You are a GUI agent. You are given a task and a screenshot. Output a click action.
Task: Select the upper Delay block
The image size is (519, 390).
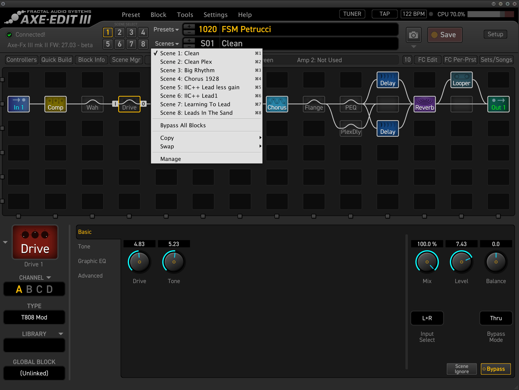[x=388, y=80]
